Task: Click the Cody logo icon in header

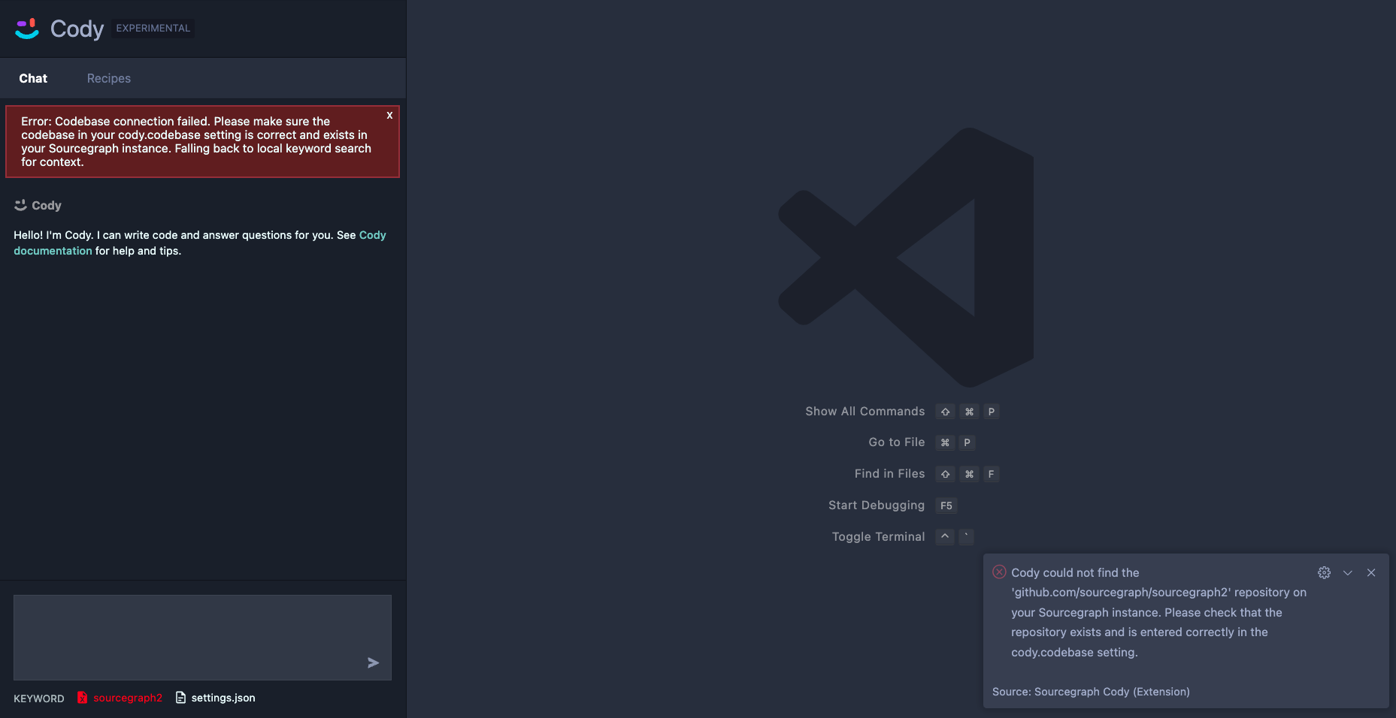Action: pos(27,29)
